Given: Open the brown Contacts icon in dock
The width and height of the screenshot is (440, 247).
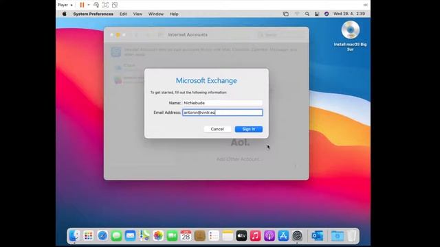Looking at the screenshot, I should 200,236.
